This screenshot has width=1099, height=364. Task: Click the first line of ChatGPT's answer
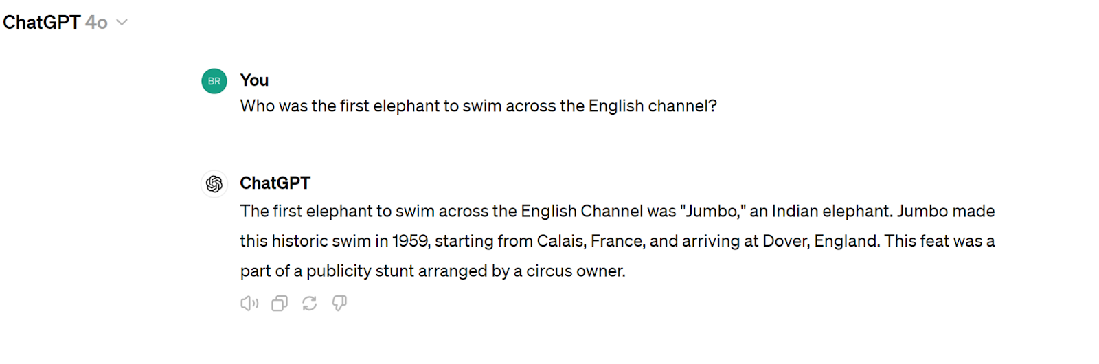pos(617,212)
